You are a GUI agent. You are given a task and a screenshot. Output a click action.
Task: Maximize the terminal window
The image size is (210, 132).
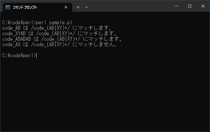tap(190, 6)
